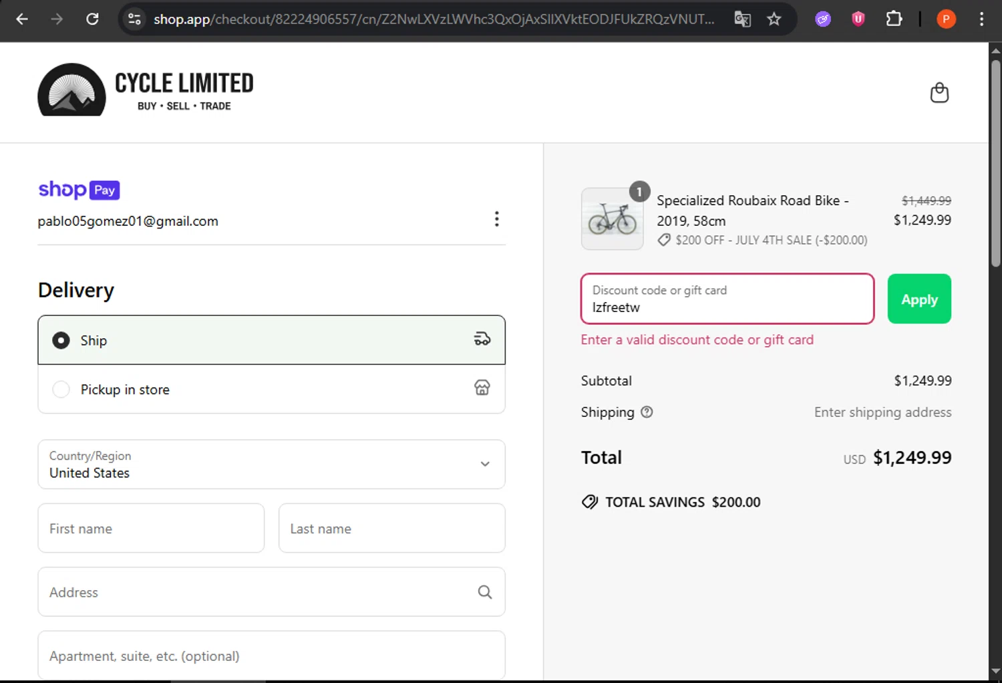Click the shipping truck icon
This screenshot has width=1002, height=683.
(x=482, y=339)
